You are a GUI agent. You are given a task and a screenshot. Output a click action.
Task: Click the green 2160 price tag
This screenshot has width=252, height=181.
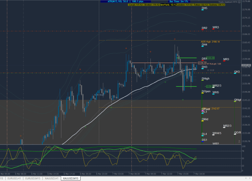pyautogui.click(x=210, y=58)
